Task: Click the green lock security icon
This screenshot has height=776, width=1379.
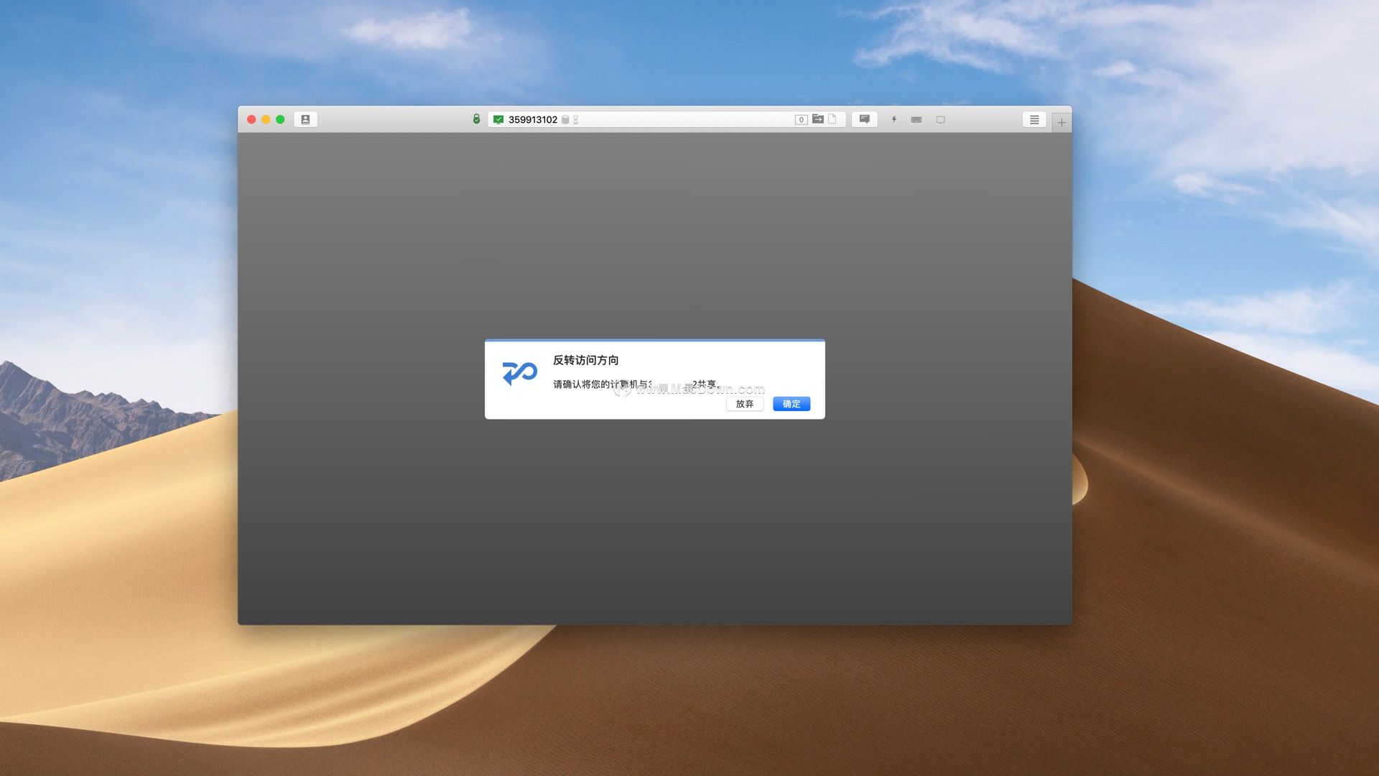Action: click(x=476, y=119)
